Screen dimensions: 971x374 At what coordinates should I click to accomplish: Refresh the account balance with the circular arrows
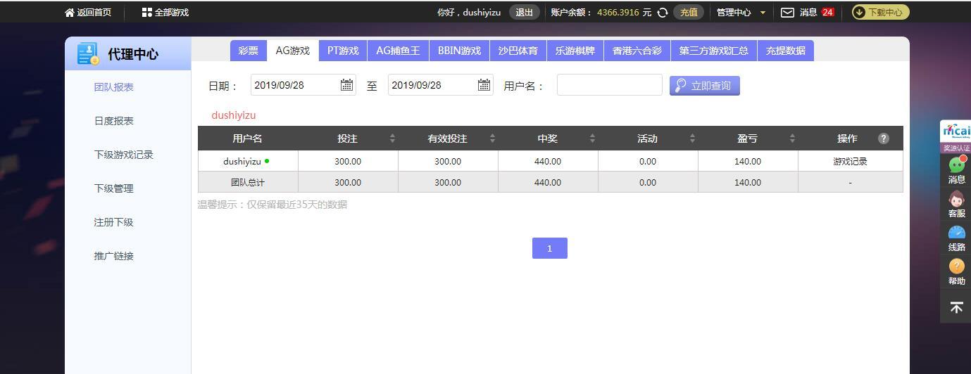pyautogui.click(x=663, y=13)
